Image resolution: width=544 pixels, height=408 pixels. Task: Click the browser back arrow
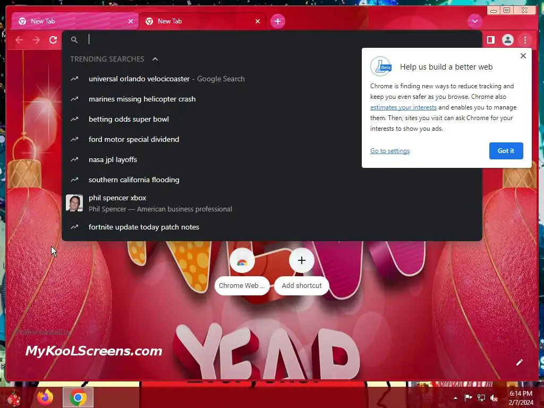19,40
